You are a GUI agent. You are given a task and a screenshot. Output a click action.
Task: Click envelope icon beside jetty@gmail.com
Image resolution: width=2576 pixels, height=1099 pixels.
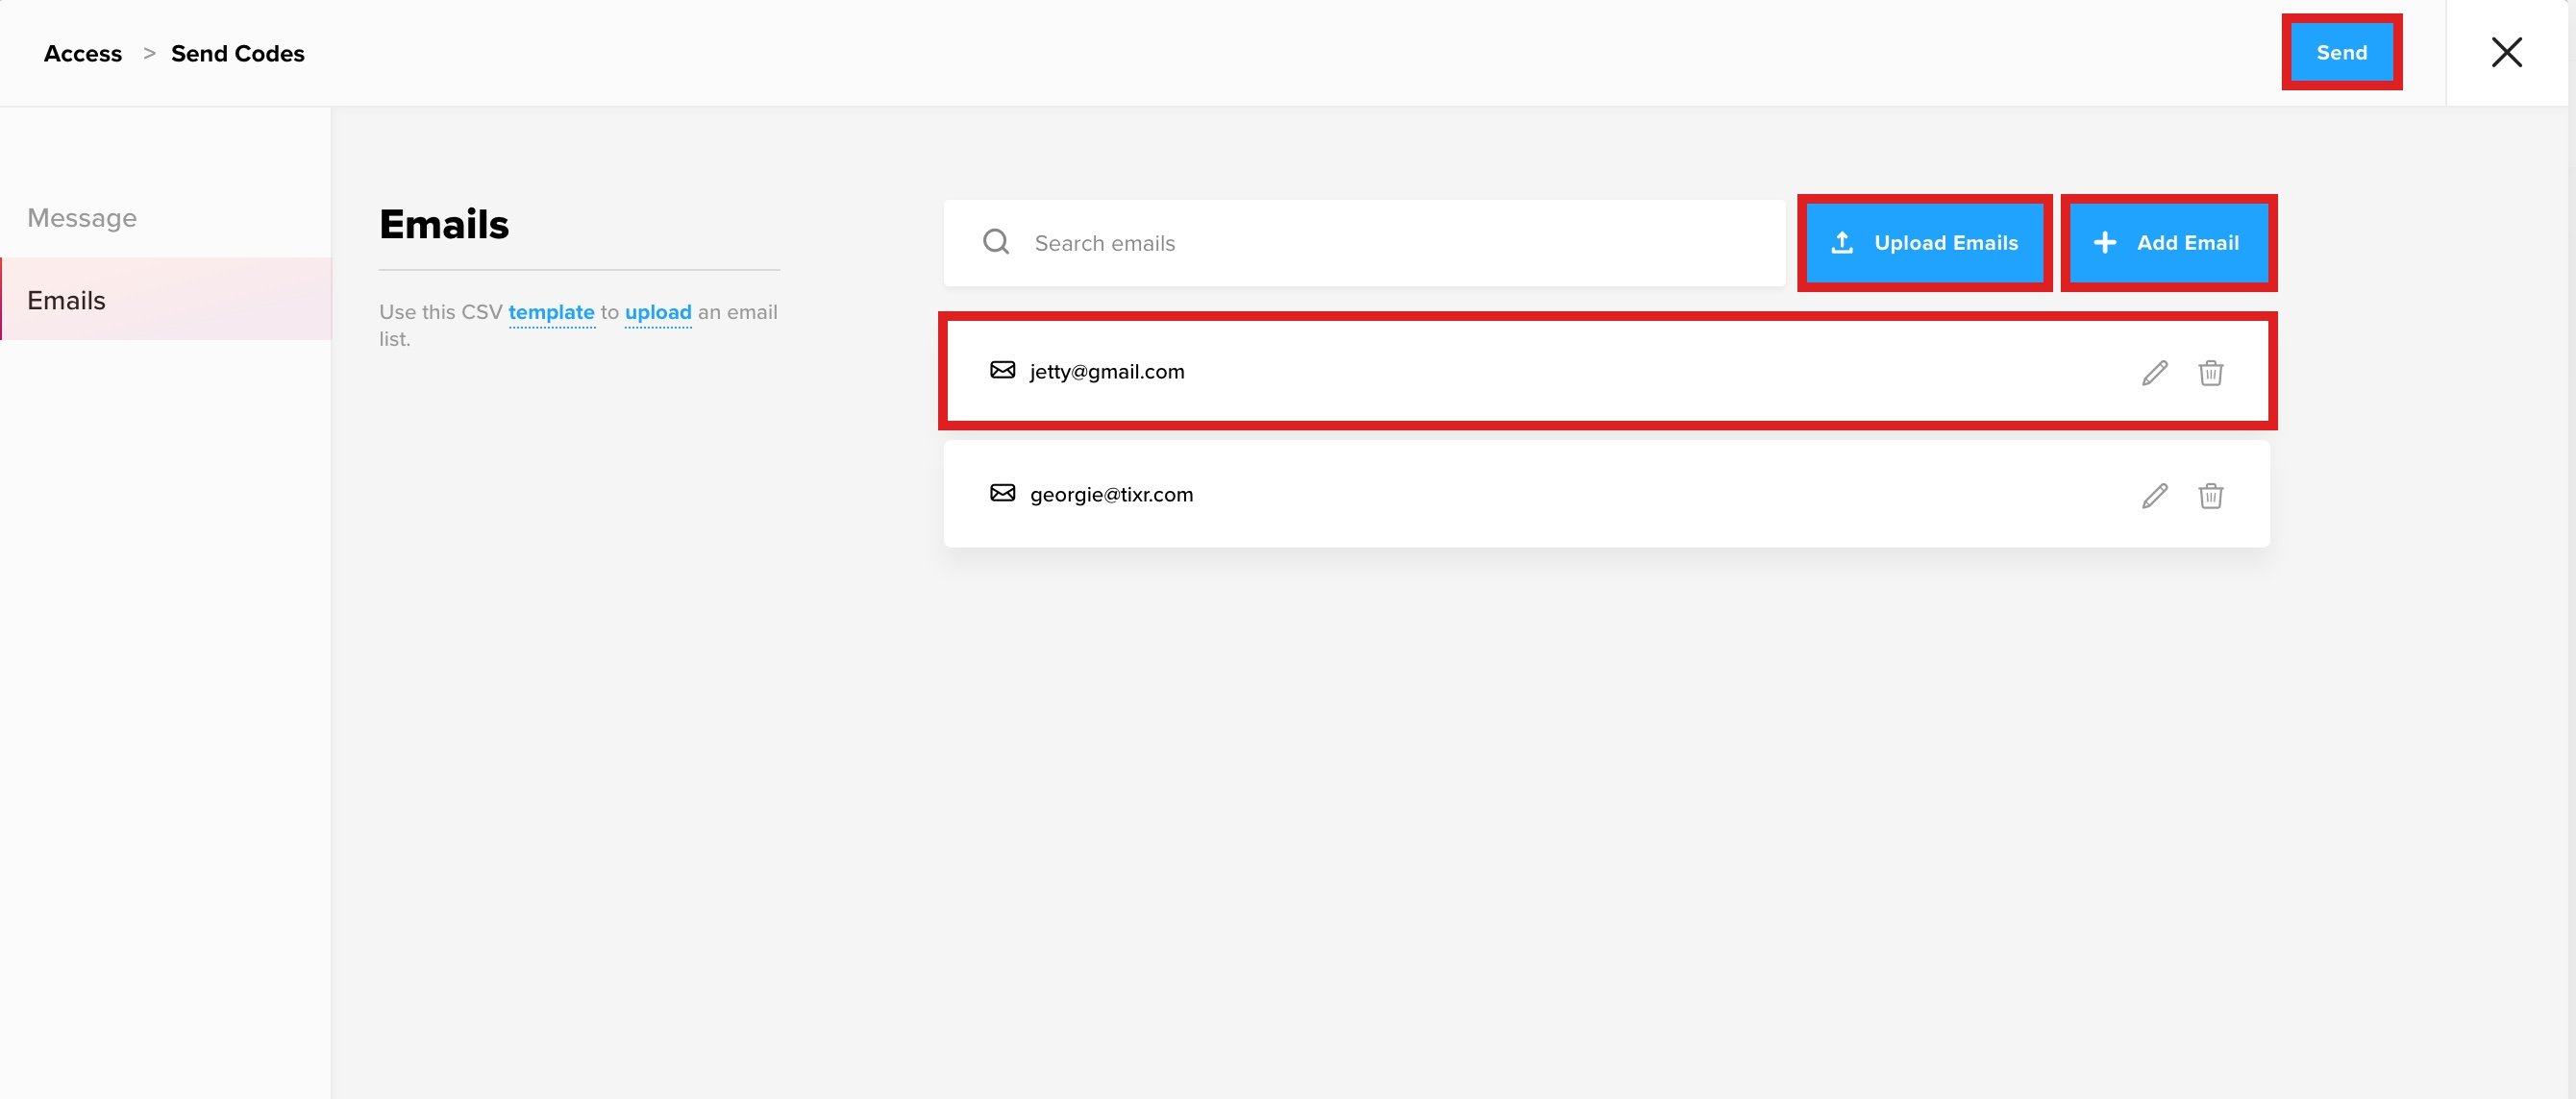pyautogui.click(x=1002, y=371)
